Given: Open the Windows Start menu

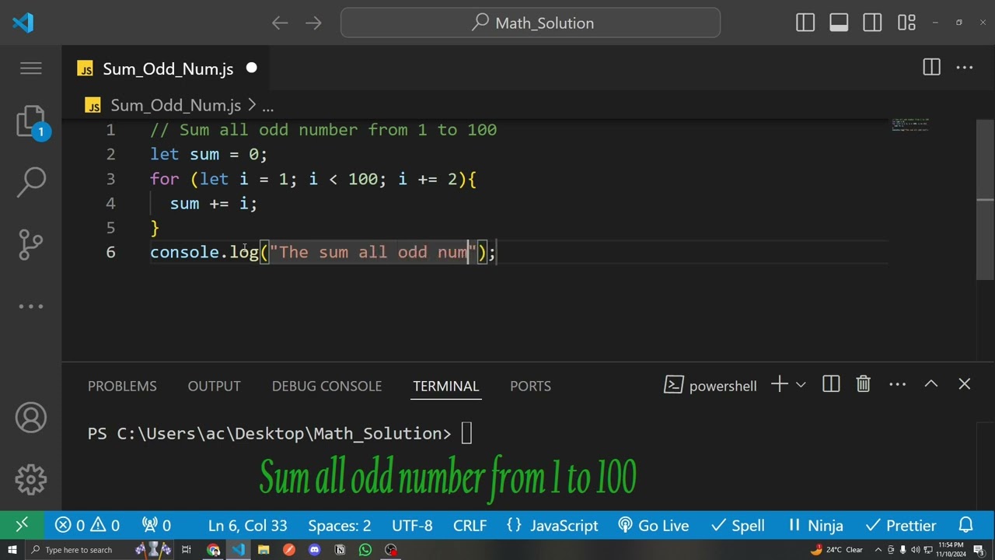Looking at the screenshot, I should [12, 550].
